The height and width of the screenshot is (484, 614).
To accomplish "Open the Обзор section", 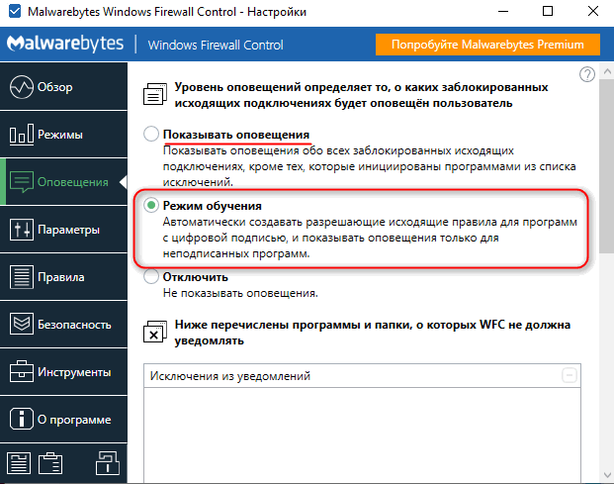I will coord(63,87).
